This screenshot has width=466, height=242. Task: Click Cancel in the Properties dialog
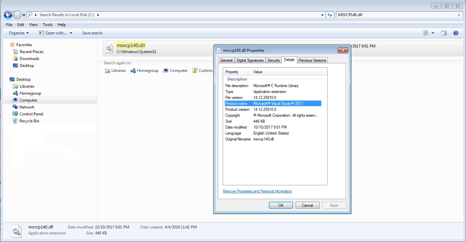coord(307,205)
